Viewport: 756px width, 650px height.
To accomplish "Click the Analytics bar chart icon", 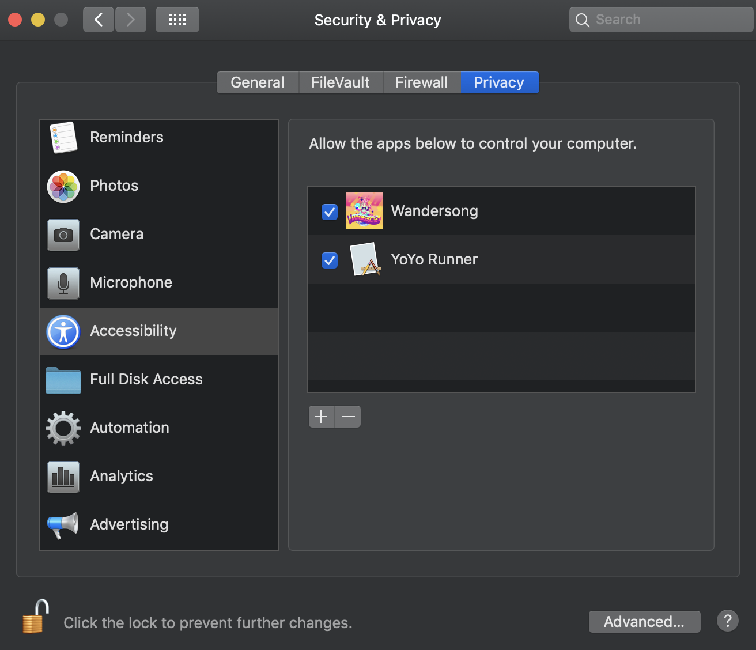I will pyautogui.click(x=63, y=477).
